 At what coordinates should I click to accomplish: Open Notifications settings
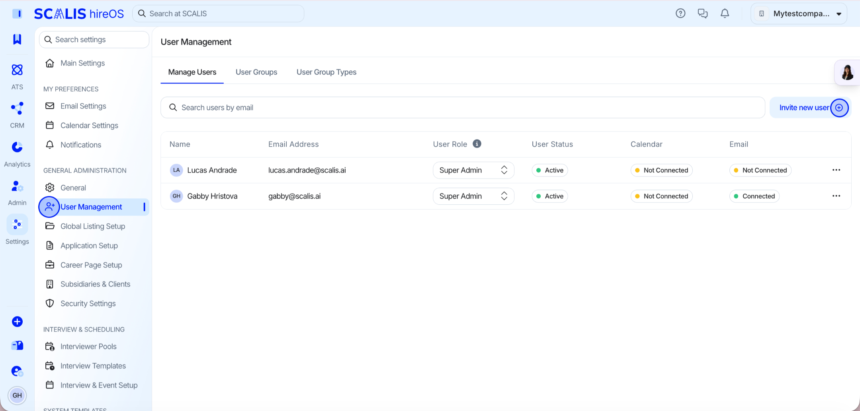81,145
